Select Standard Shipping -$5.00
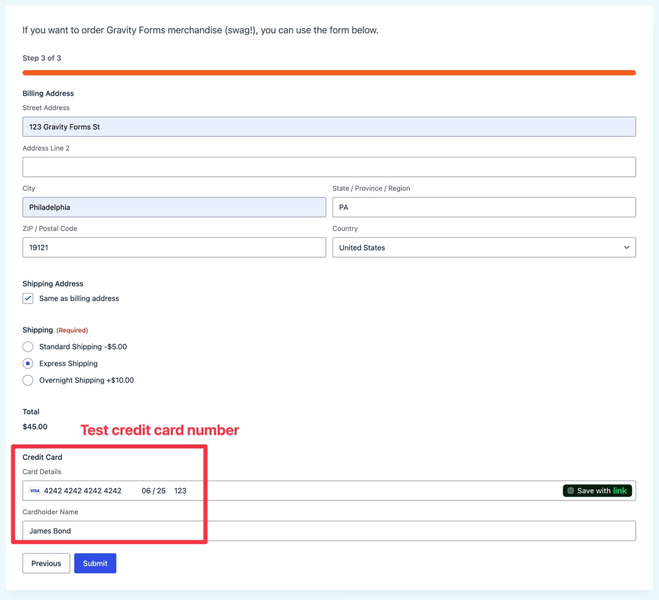This screenshot has width=659, height=600. (28, 346)
